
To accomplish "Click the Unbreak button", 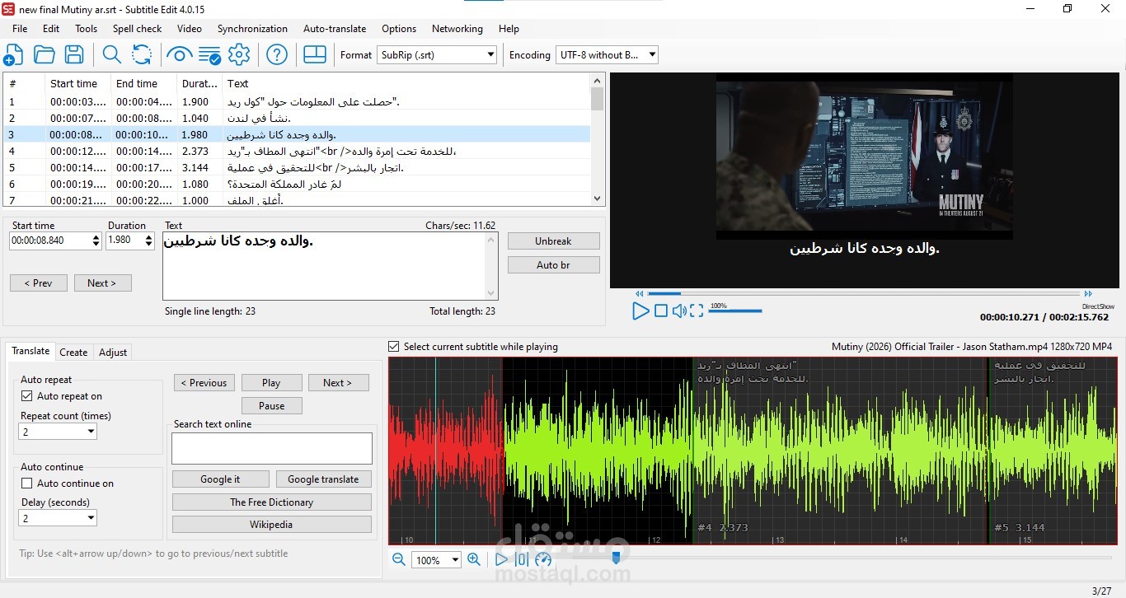I will pyautogui.click(x=553, y=241).
